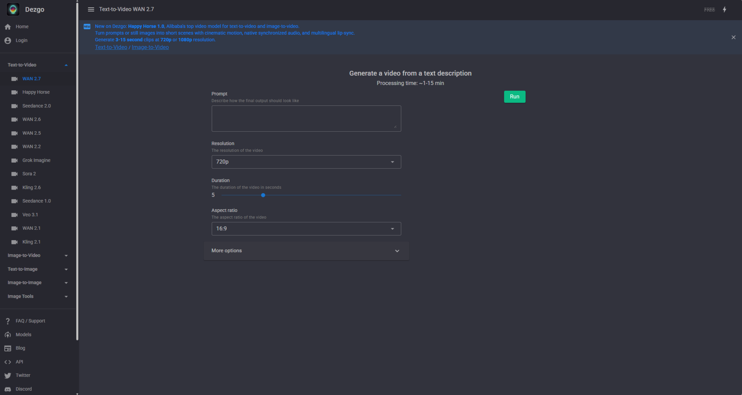
Task: Click the FREE label in header
Action: tap(710, 10)
